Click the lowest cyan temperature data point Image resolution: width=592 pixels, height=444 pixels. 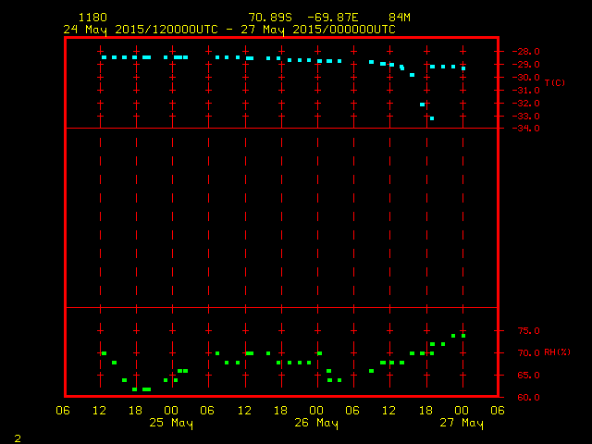click(432, 118)
